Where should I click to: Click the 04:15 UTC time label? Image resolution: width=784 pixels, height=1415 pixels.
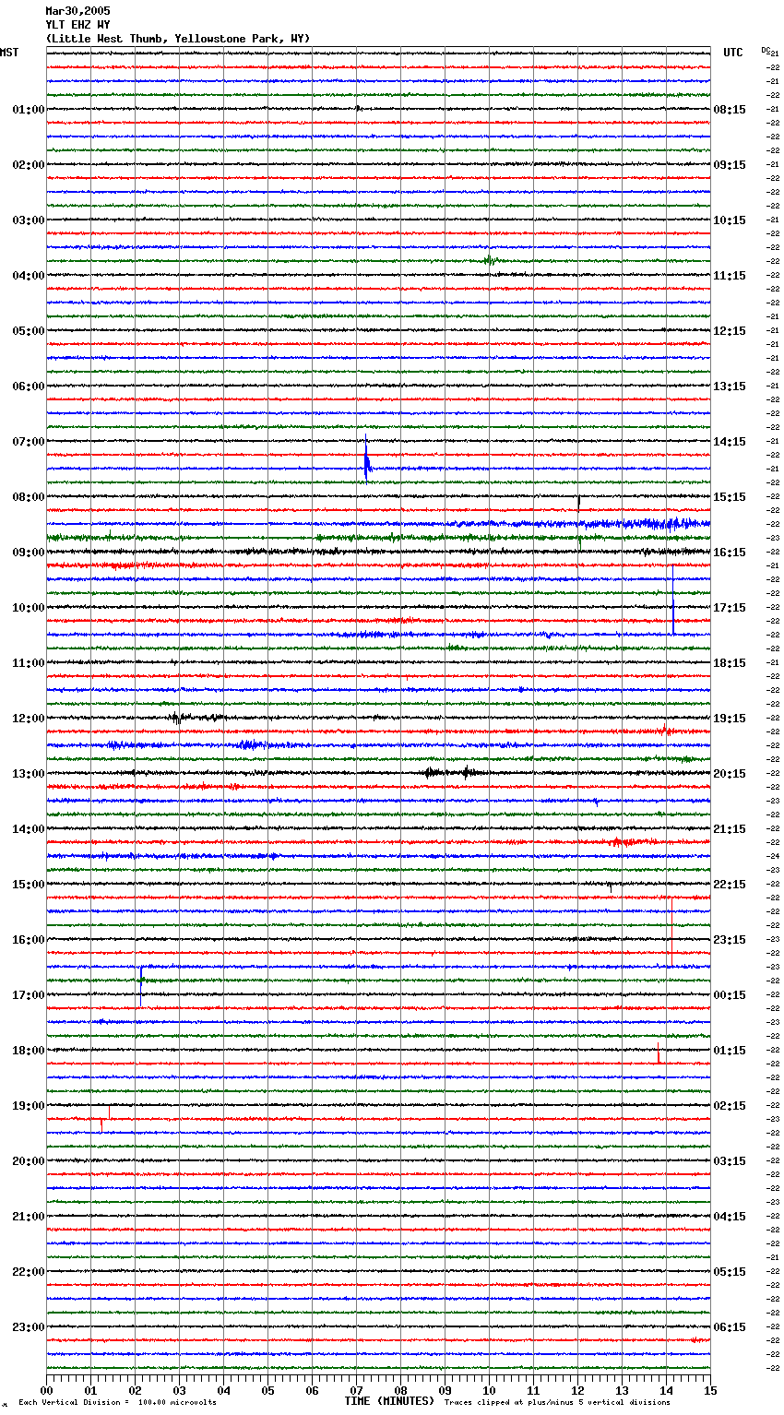pyautogui.click(x=730, y=1217)
